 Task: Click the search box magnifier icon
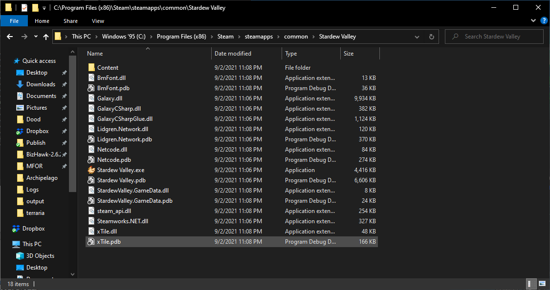[455, 37]
